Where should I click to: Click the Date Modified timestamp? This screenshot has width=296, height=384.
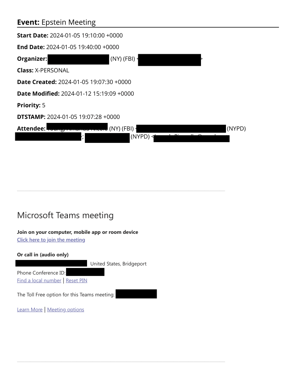coord(97,94)
